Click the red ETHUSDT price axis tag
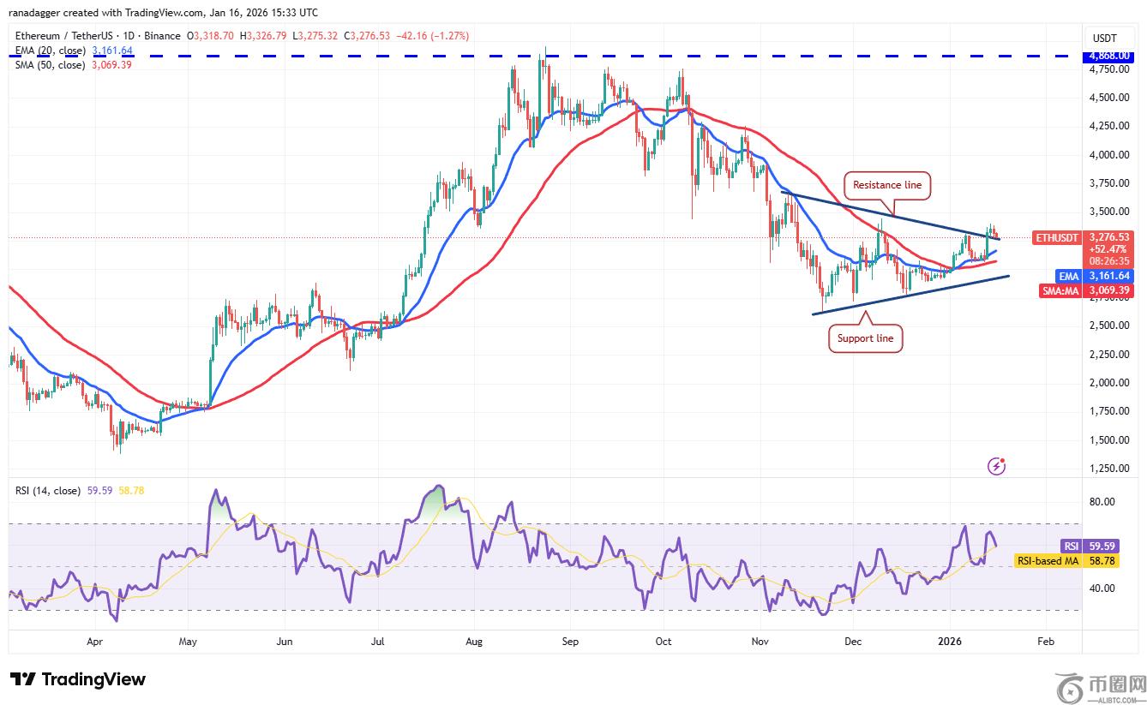 (1059, 237)
